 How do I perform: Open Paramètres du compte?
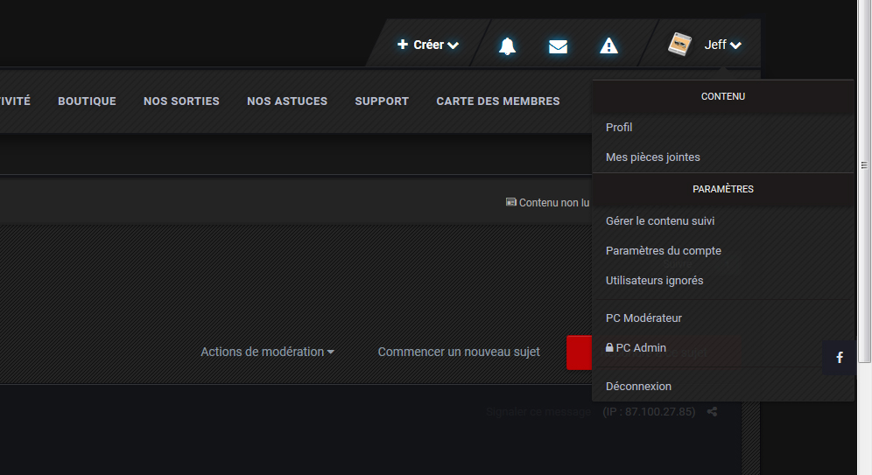tap(723, 251)
